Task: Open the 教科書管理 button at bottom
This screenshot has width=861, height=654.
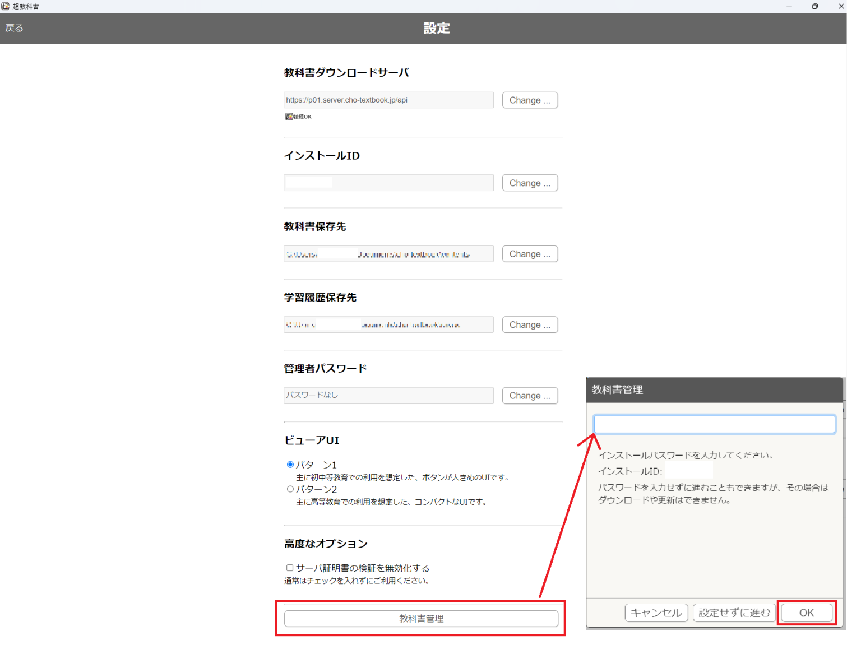Action: [x=421, y=619]
